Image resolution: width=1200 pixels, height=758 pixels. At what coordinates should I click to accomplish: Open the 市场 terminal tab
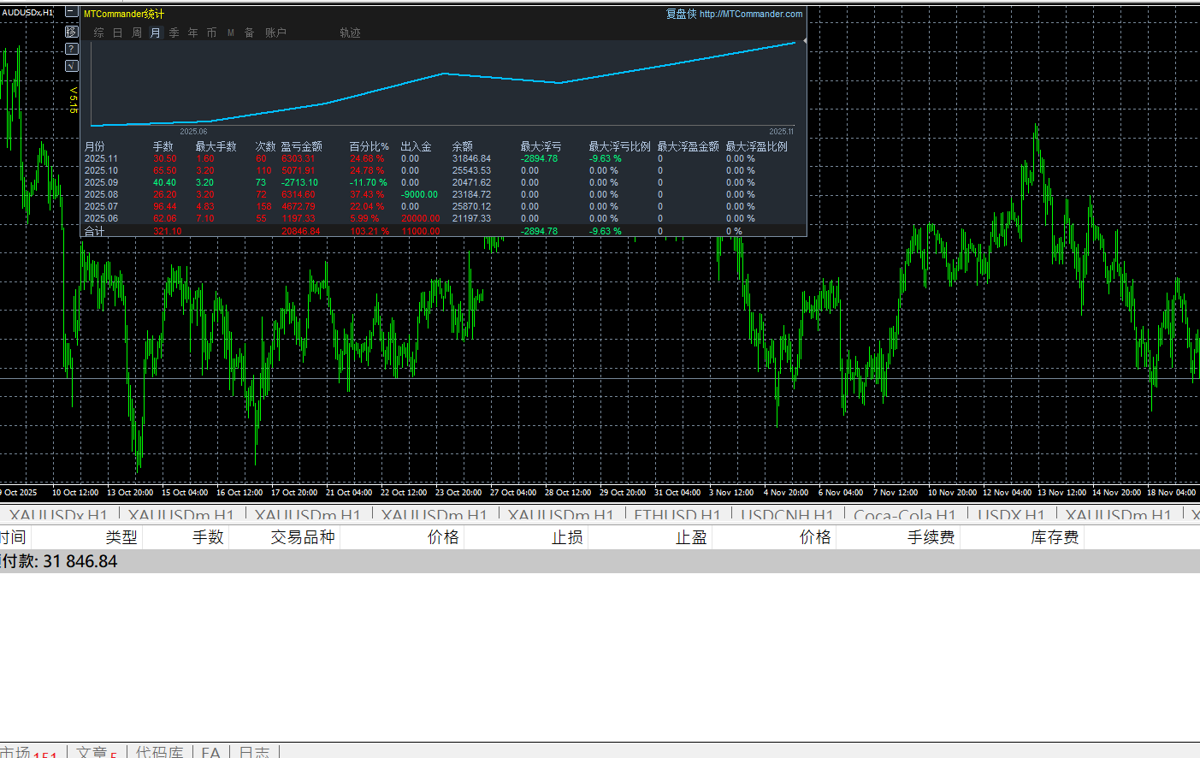coord(28,752)
